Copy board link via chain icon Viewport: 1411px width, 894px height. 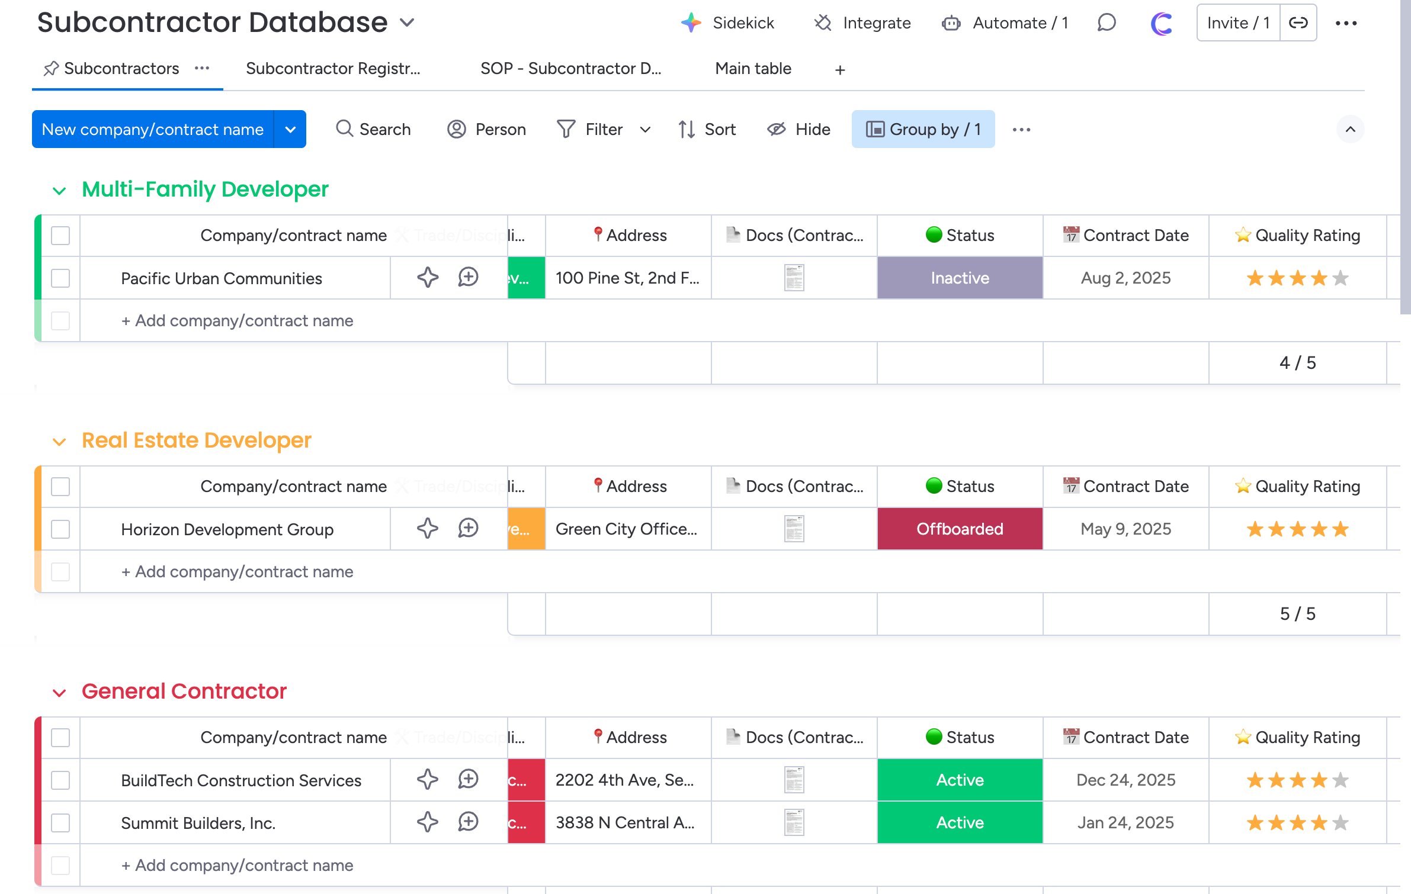(1298, 23)
